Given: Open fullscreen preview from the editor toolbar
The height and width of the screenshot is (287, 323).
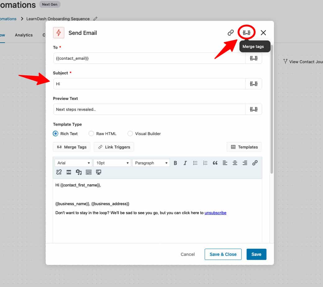Looking at the screenshot, I should point(98,172).
